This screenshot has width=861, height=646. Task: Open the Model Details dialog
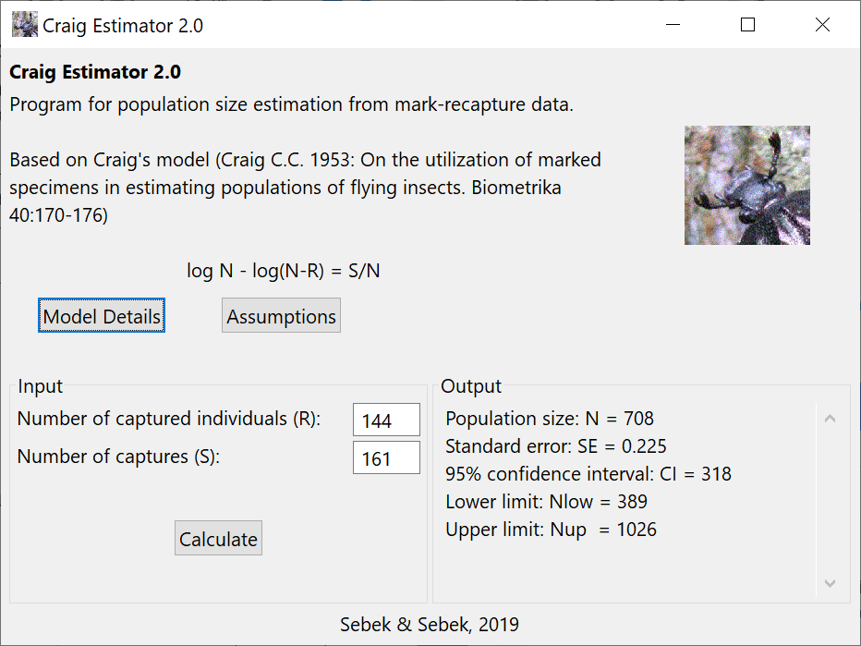tap(102, 316)
